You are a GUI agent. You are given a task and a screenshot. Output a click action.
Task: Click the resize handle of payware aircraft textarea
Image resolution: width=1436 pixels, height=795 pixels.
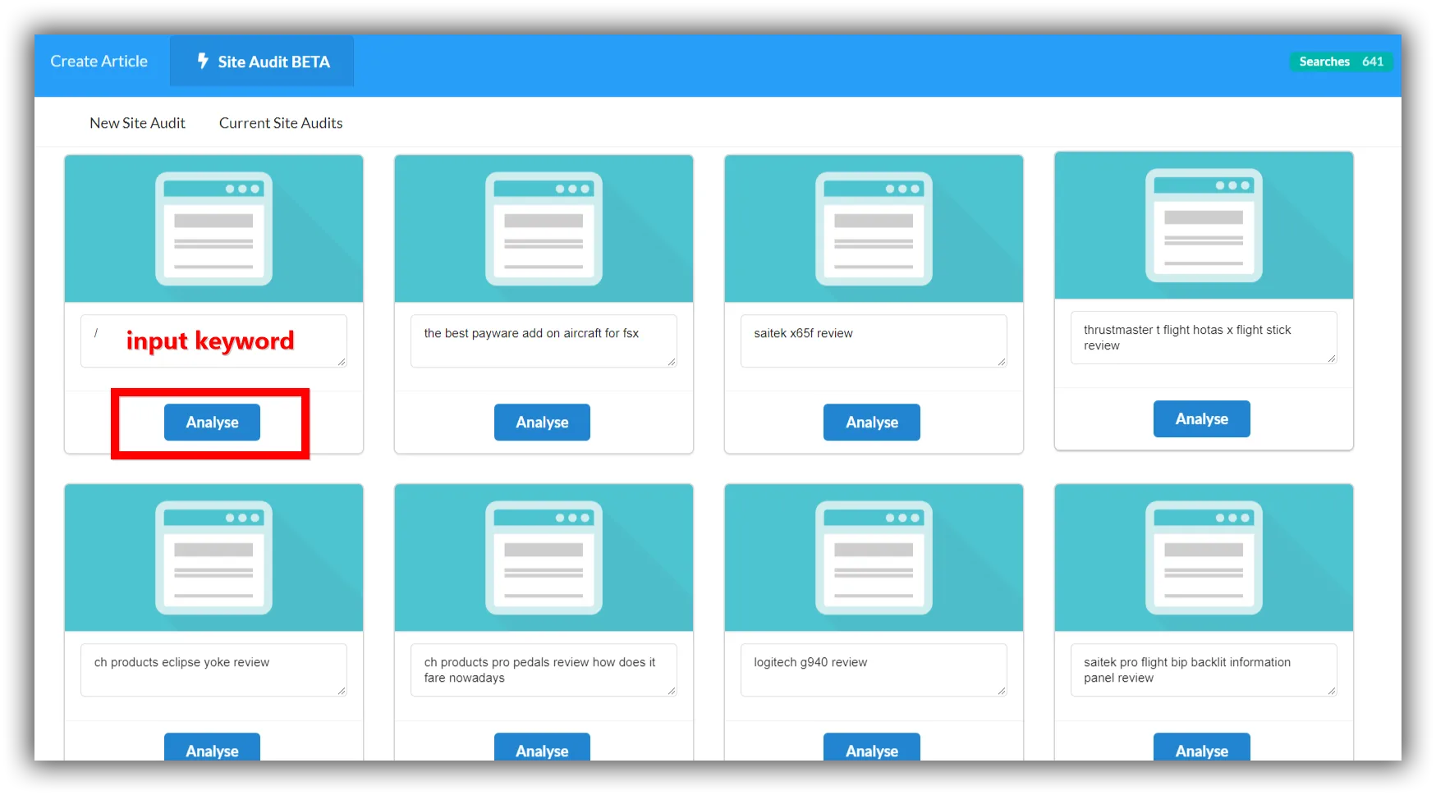(x=672, y=362)
